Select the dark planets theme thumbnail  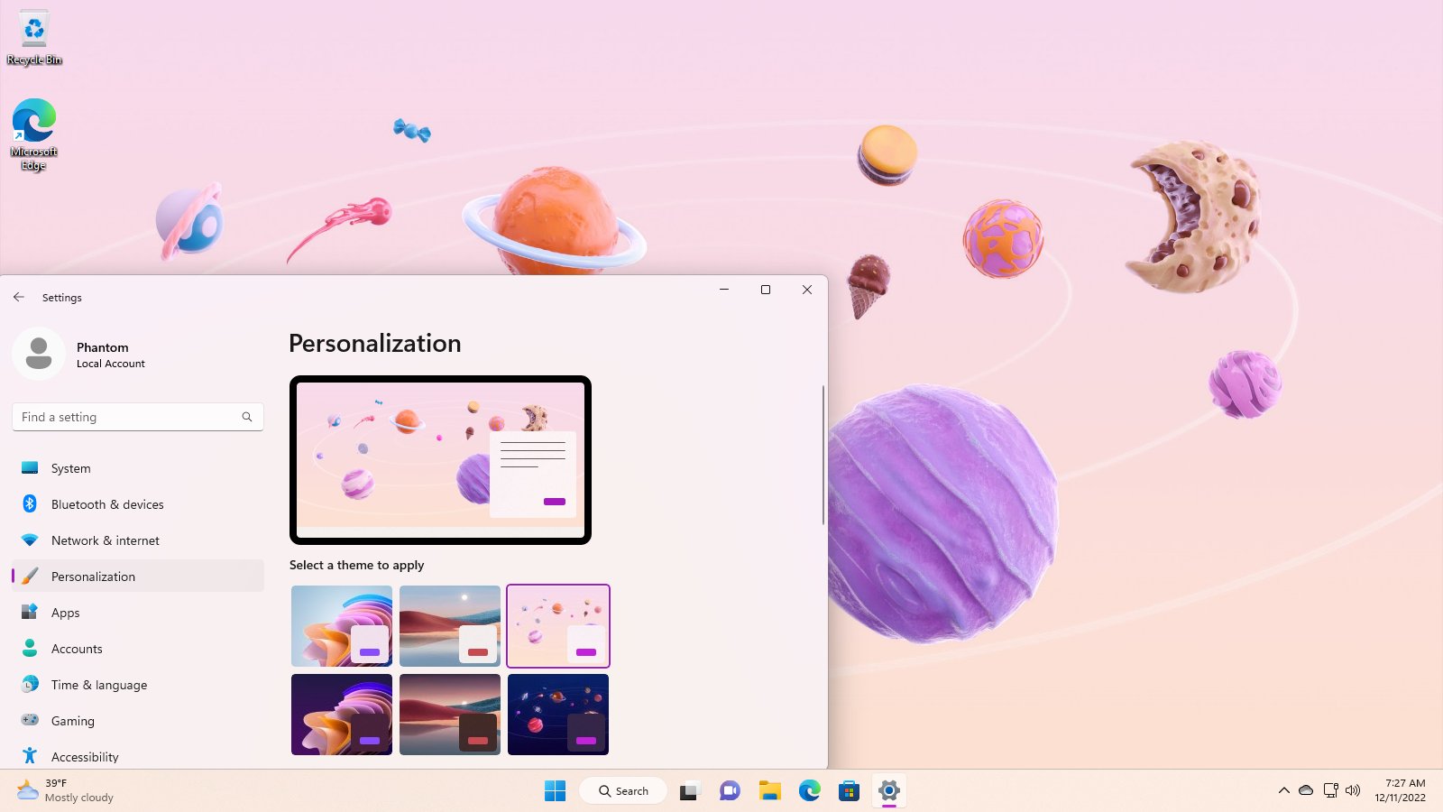click(x=558, y=714)
